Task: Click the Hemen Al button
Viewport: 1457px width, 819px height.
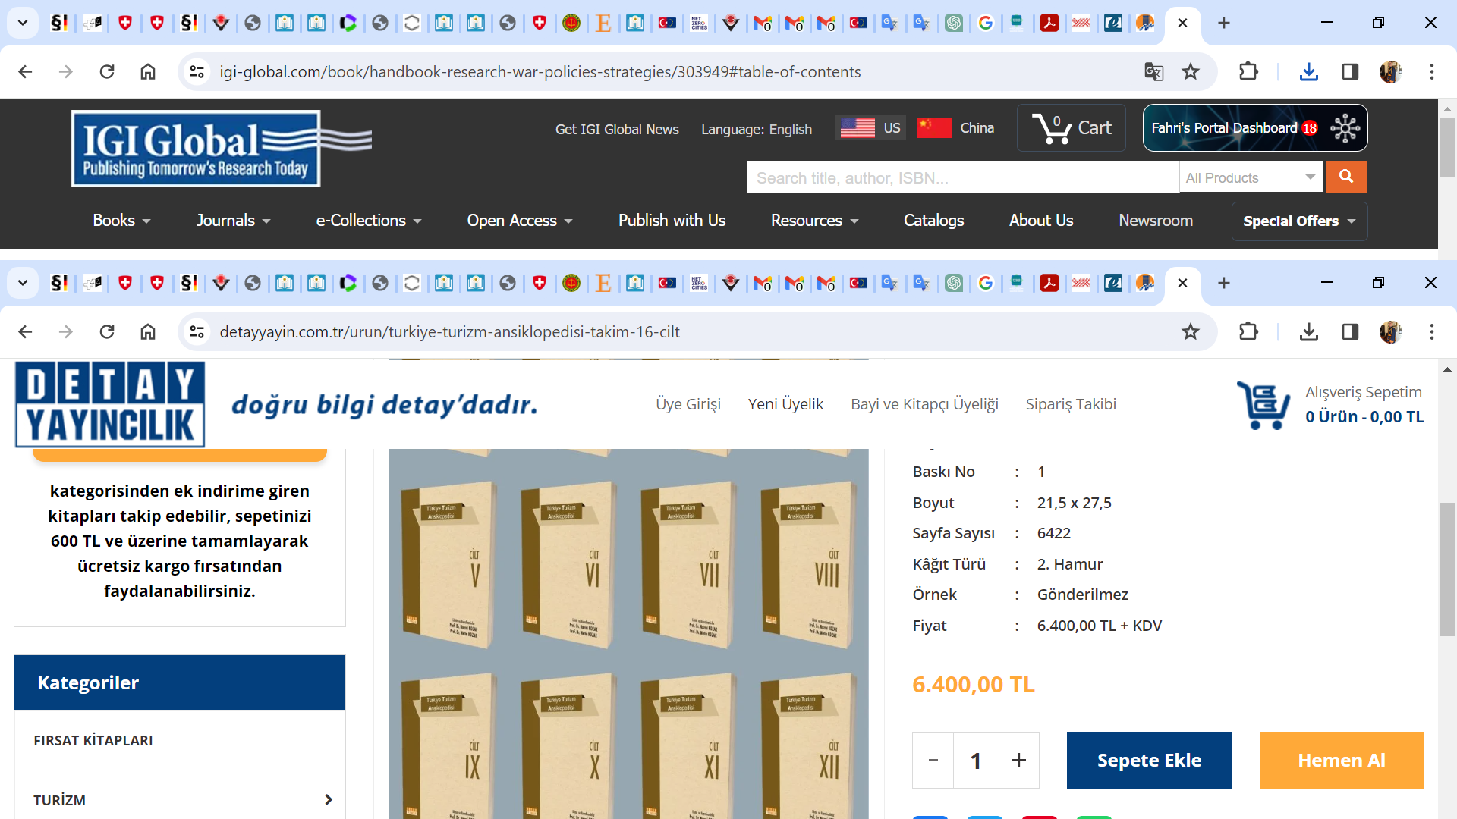Action: coord(1341,760)
